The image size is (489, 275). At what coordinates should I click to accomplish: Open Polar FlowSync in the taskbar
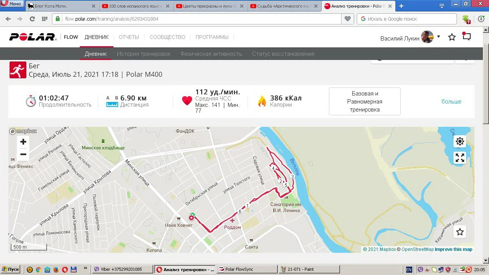pyautogui.click(x=247, y=269)
